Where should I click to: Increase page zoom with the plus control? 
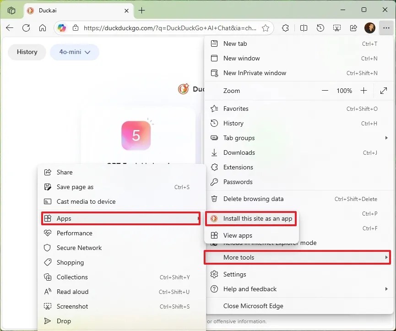pyautogui.click(x=363, y=91)
